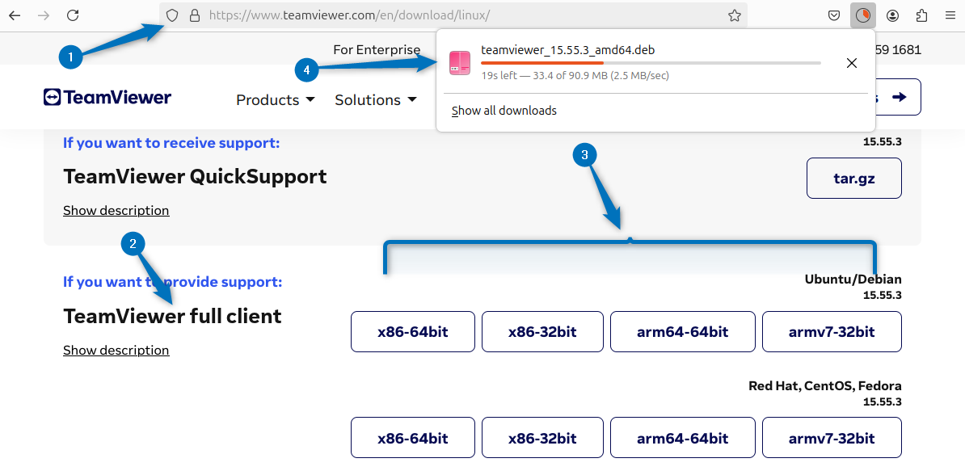Open the Firefox application menu
The image size is (965, 471).
coord(950,15)
